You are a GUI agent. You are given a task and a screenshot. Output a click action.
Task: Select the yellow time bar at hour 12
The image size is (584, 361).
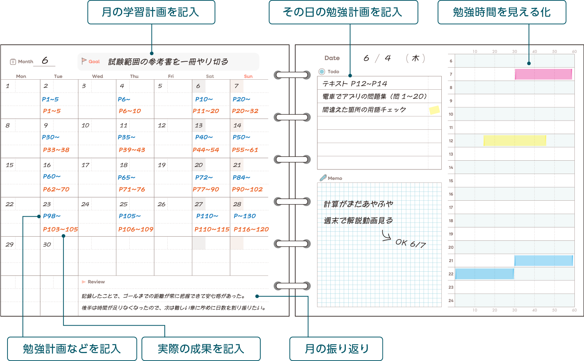[x=515, y=141]
